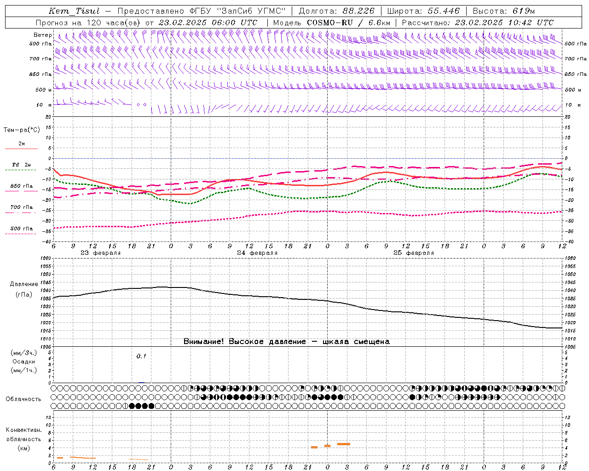
Task: Click the '(гПа)' pressure unit label
Action: (24, 294)
